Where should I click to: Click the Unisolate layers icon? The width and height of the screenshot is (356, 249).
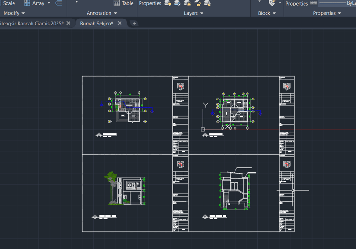pyautogui.click(x=178, y=3)
